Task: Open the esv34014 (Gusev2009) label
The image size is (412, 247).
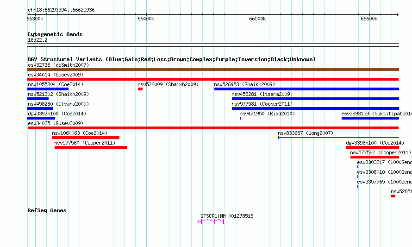Action: 56,75
